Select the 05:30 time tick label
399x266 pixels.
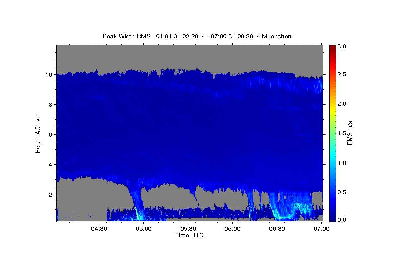click(188, 229)
